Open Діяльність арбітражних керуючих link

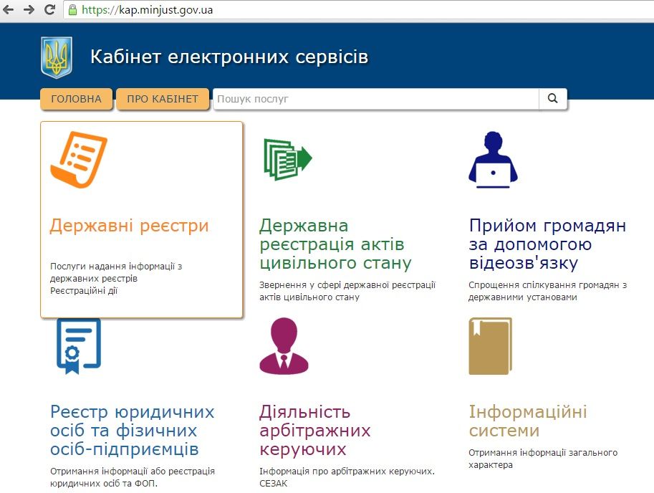[315, 431]
